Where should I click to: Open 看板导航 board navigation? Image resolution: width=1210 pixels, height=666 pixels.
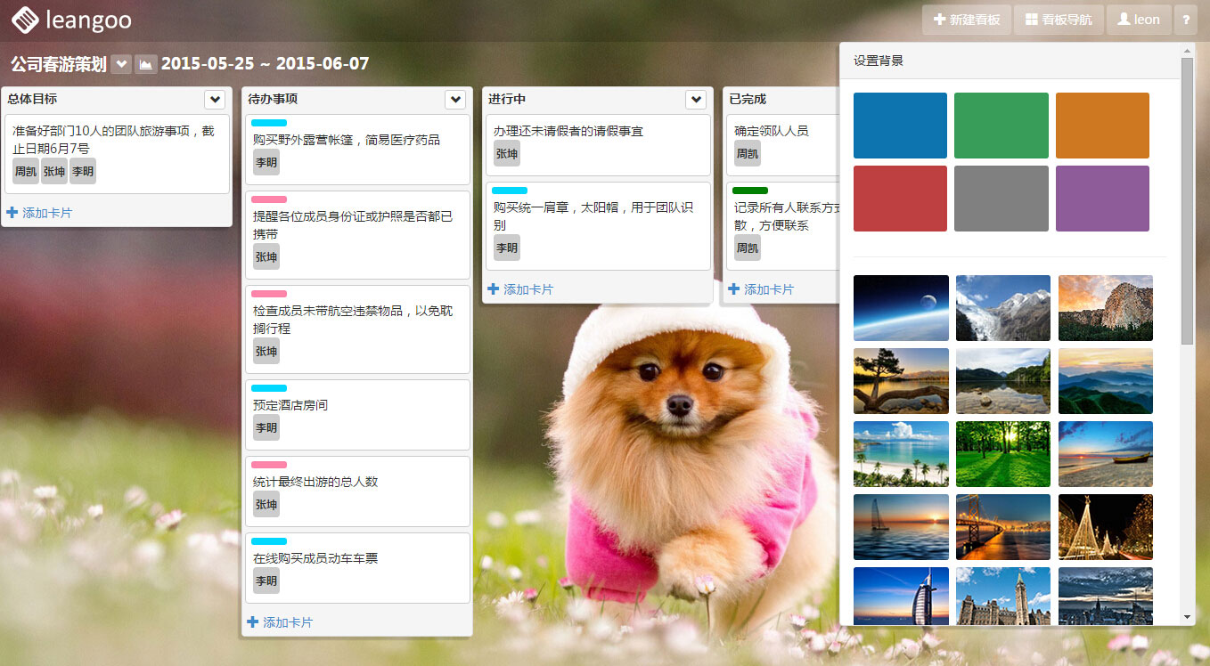coord(1058,20)
